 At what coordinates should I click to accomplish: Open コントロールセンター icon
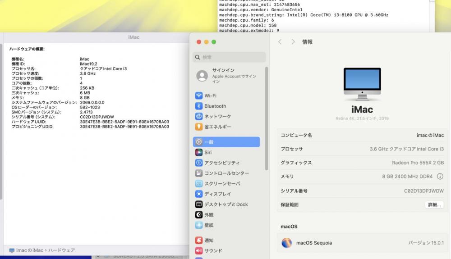(199, 173)
